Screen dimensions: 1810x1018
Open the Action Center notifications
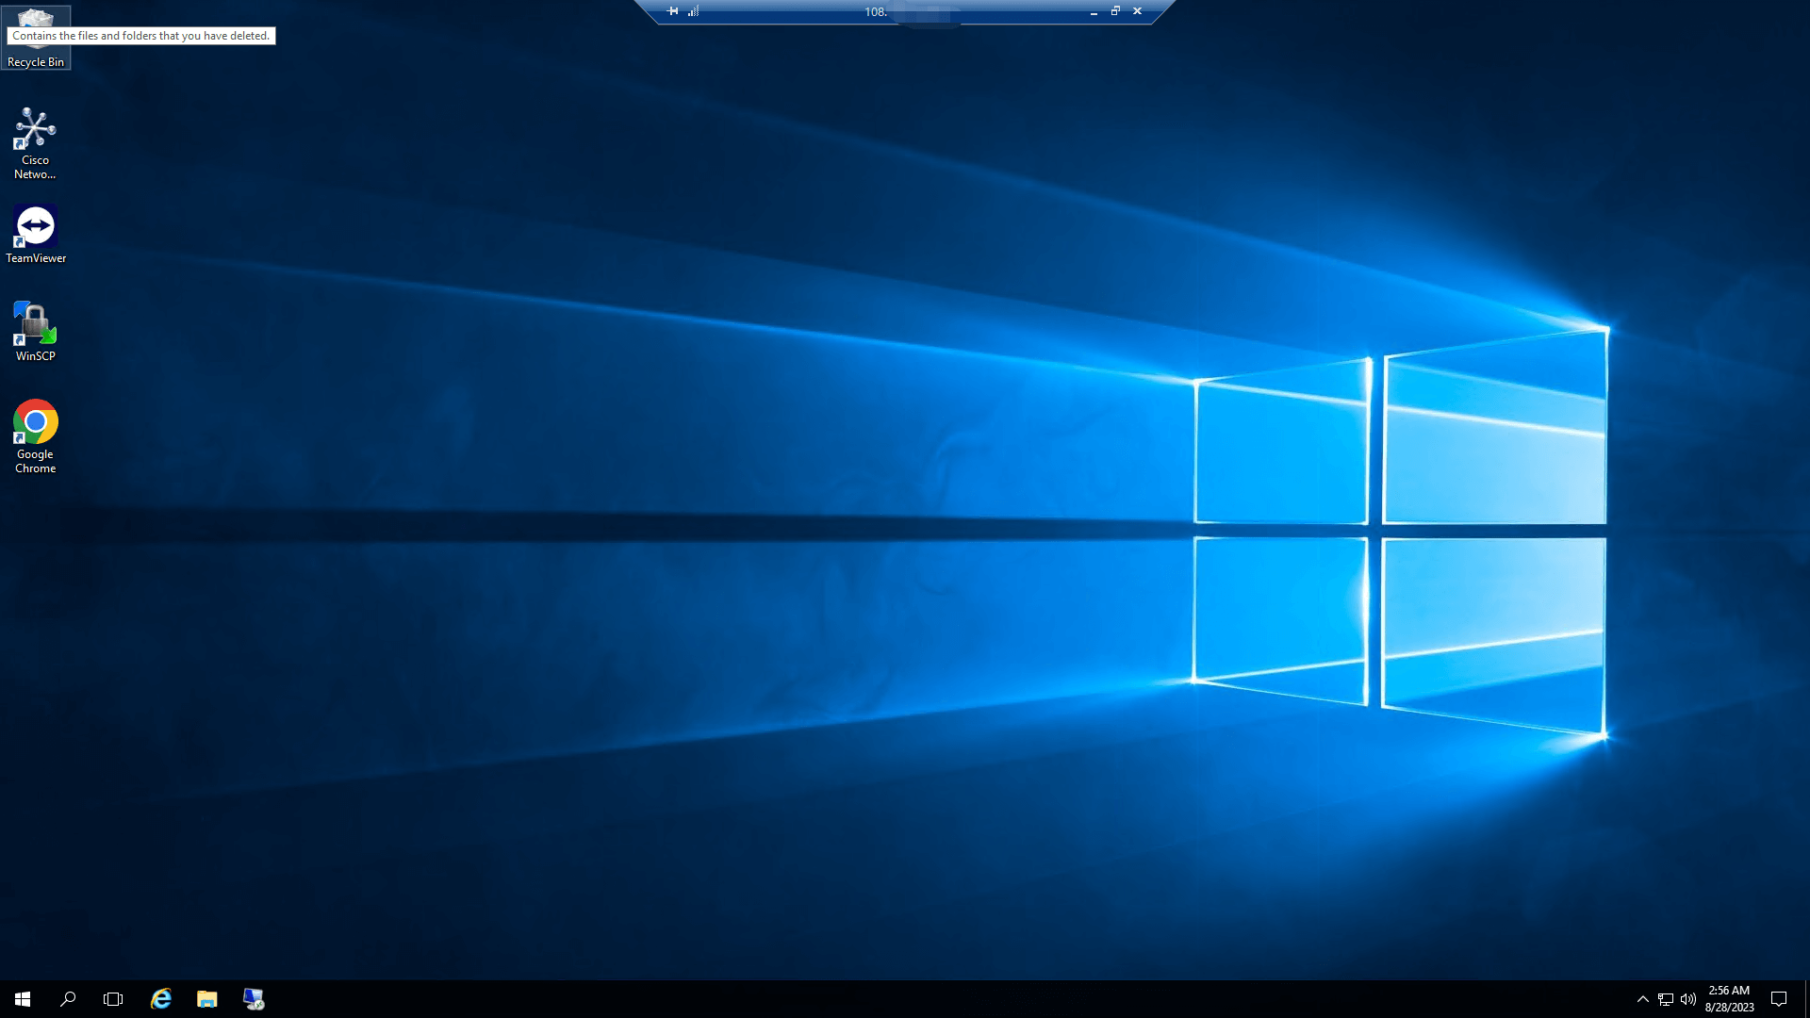tap(1779, 999)
